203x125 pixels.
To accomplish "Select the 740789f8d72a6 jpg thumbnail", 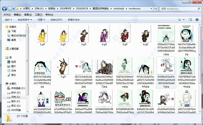I will pyautogui.click(x=186, y=66).
